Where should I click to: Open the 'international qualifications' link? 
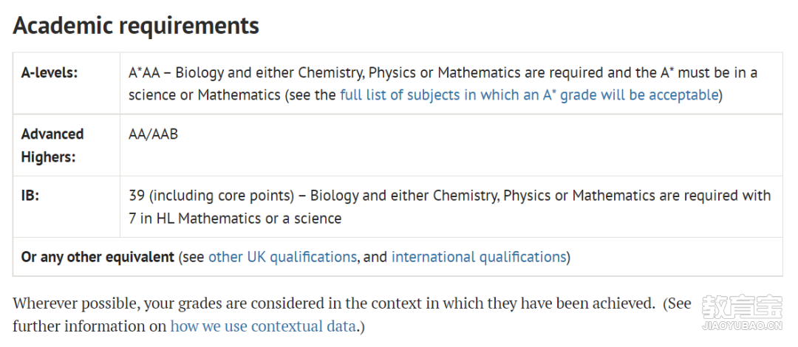[479, 257]
